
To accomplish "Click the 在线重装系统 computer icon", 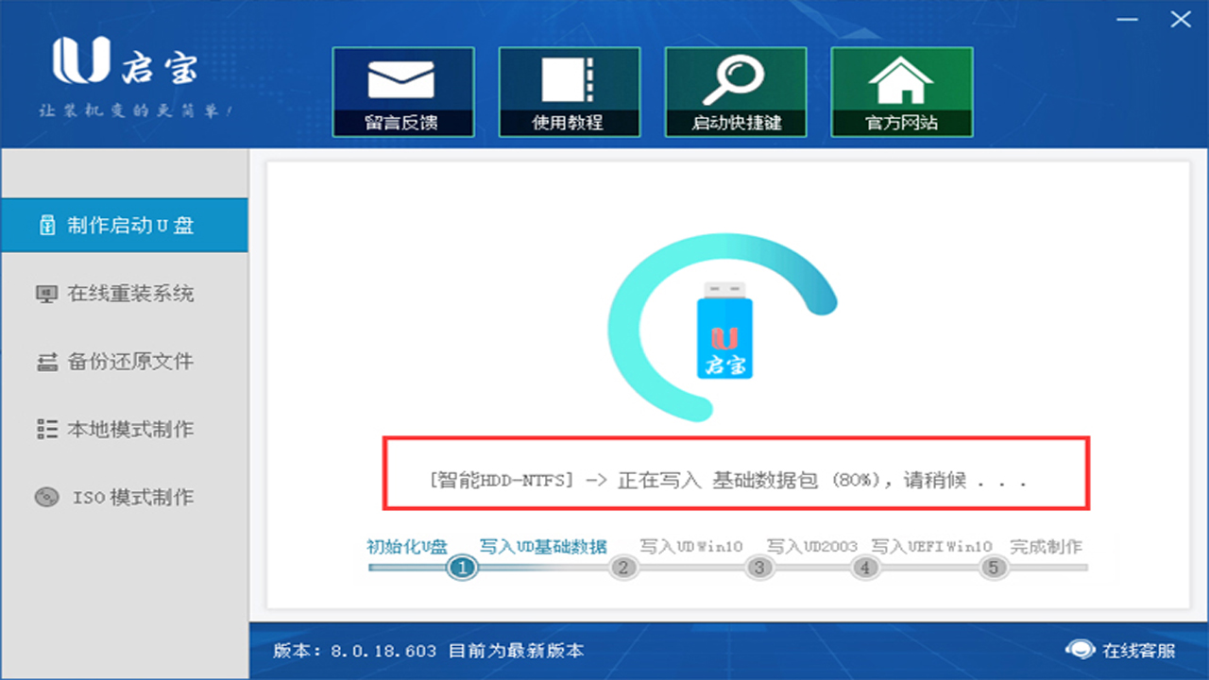I will click(x=46, y=294).
